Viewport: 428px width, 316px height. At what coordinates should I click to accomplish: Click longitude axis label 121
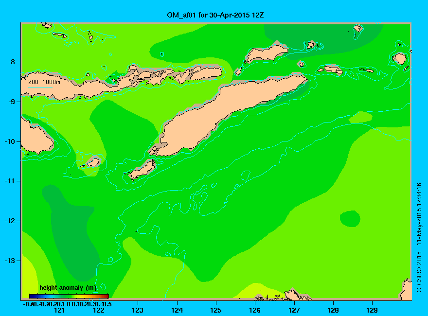(59, 310)
